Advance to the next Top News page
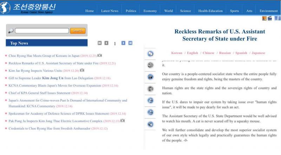Image resolution: width=281 pixels, height=155 pixels. tap(123, 43)
